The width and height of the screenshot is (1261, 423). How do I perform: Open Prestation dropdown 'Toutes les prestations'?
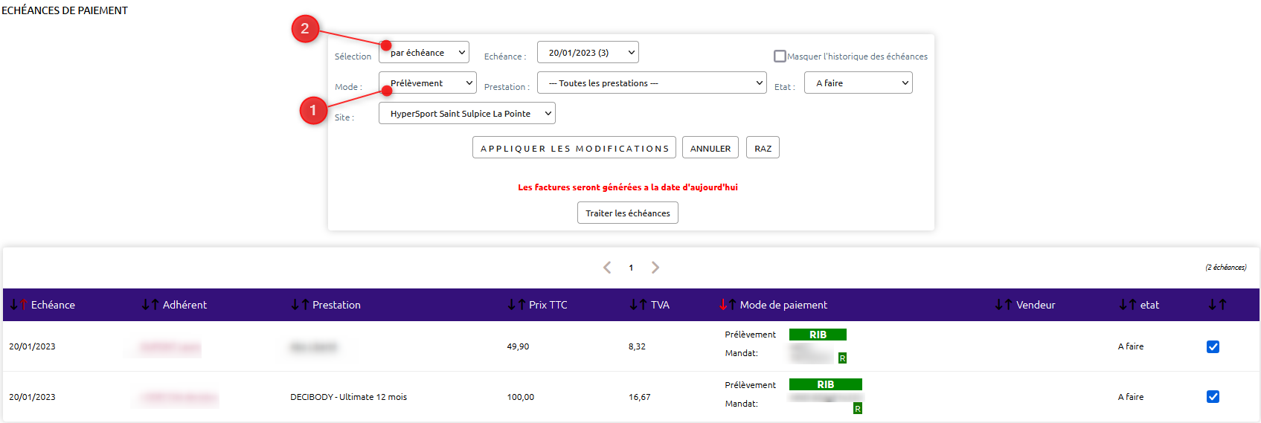pos(652,83)
